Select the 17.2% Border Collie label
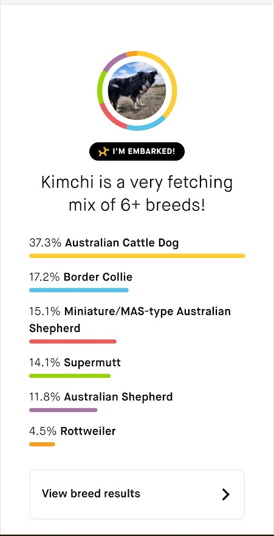274x536 pixels. [x=81, y=277]
